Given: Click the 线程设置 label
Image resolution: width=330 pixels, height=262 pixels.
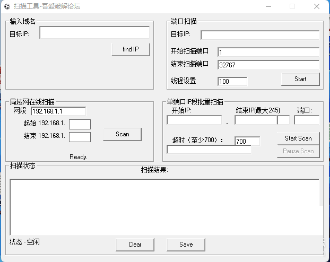Looking at the screenshot, I should [184, 81].
